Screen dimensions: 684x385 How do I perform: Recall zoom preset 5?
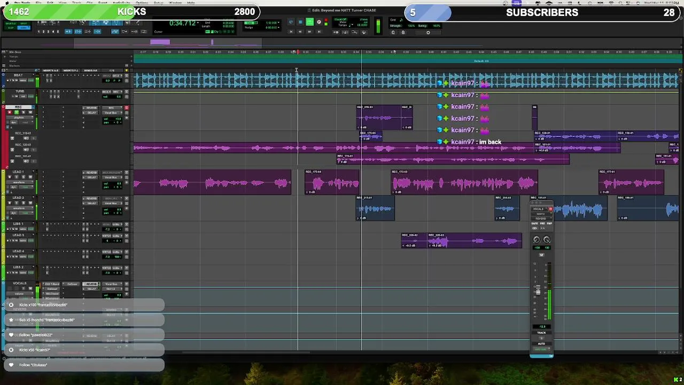[x=58, y=32]
